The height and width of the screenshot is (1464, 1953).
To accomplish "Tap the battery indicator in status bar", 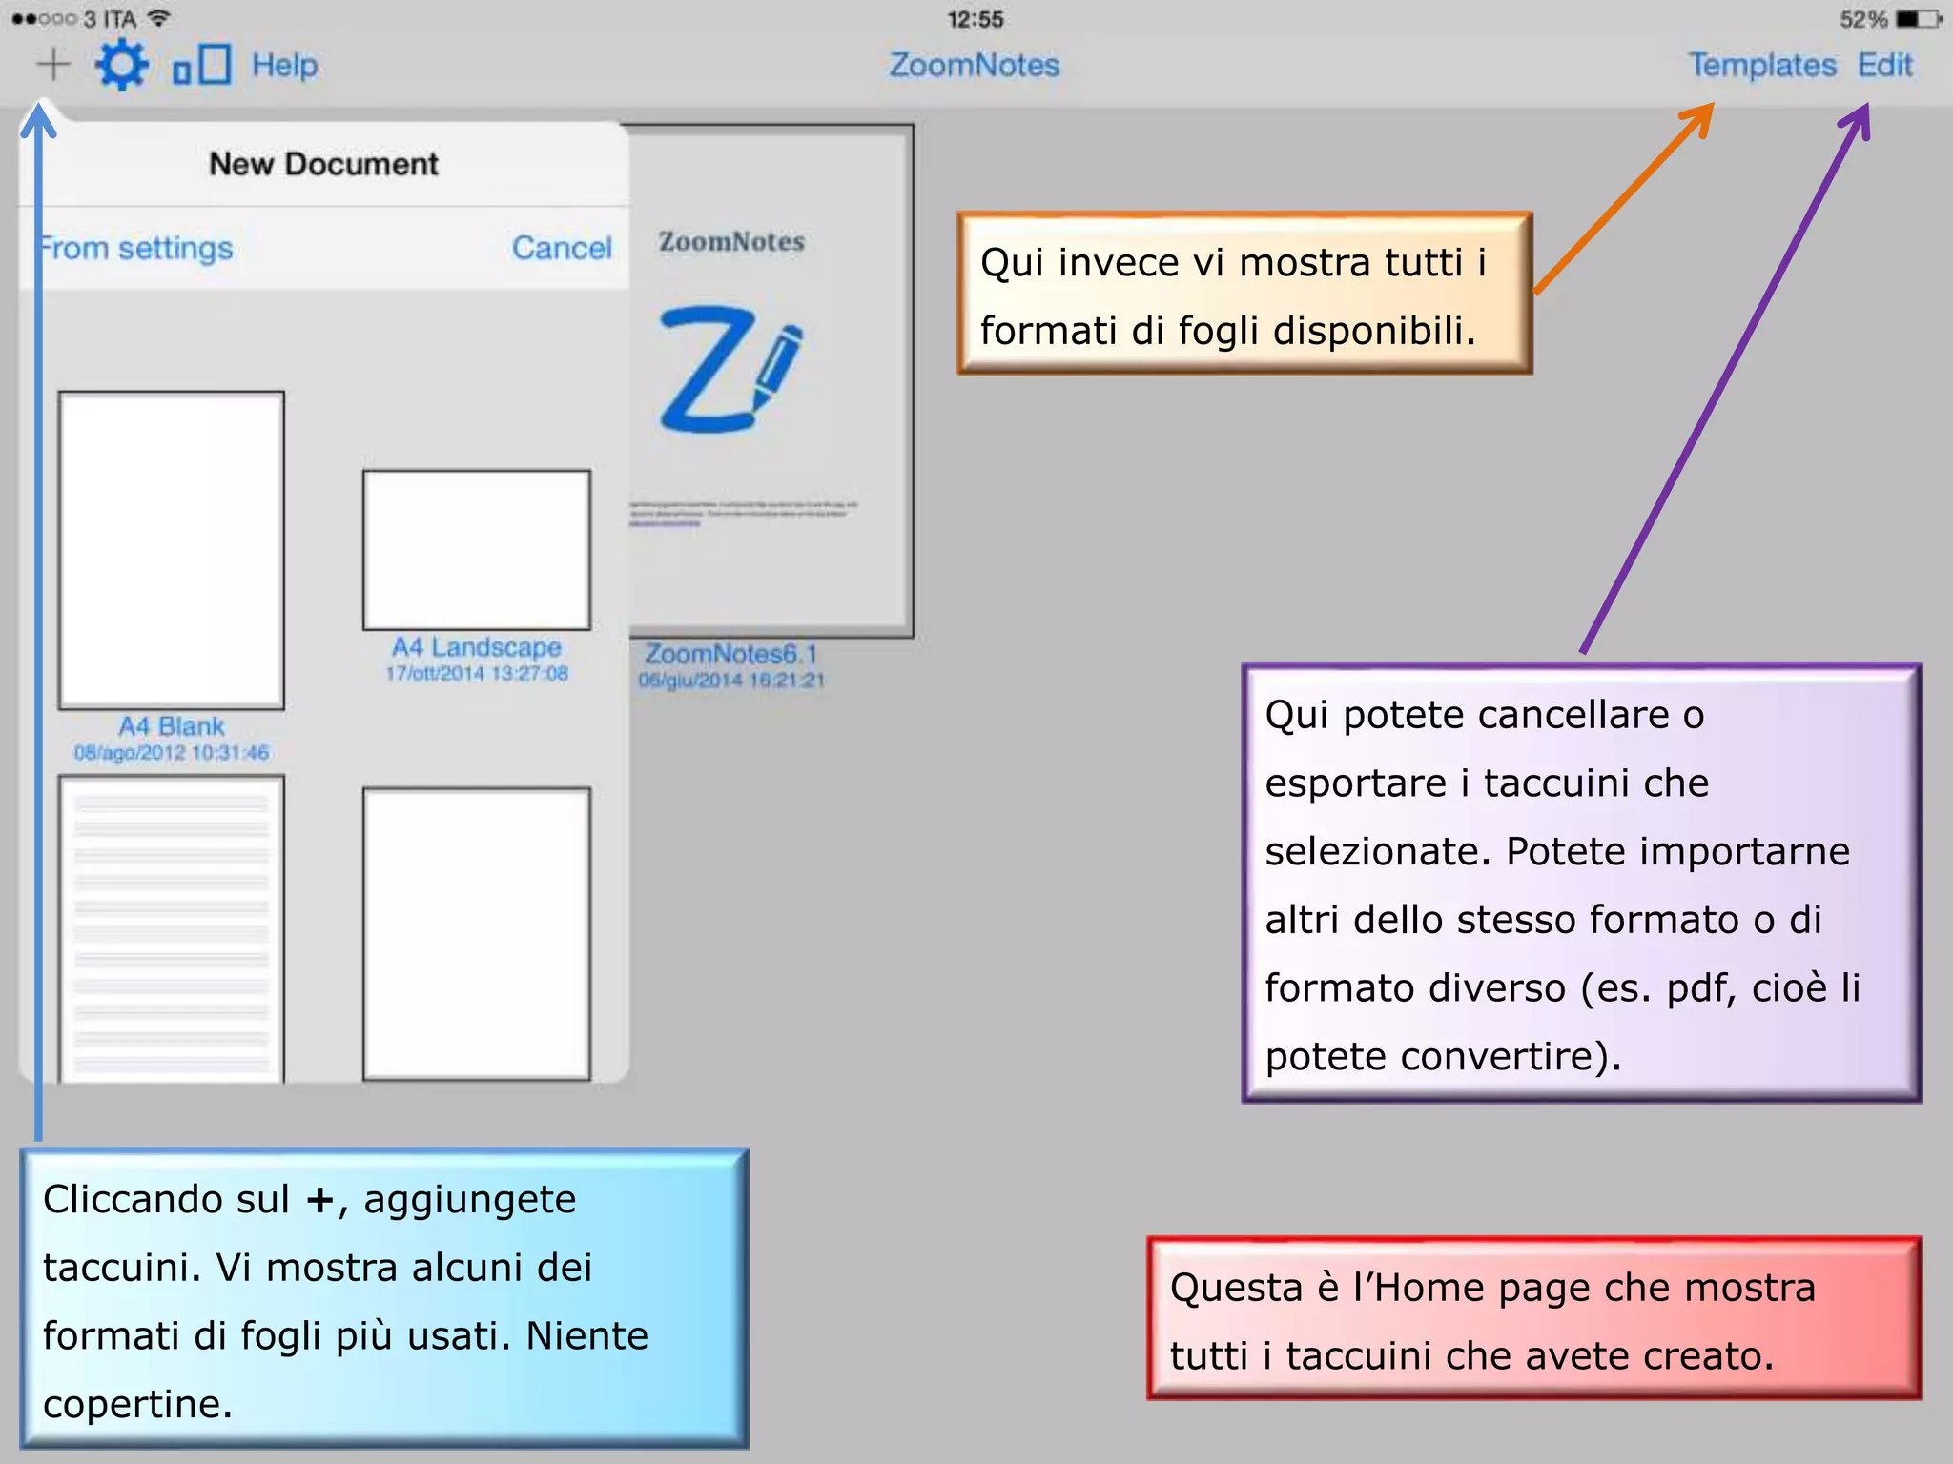I will coord(1917,19).
